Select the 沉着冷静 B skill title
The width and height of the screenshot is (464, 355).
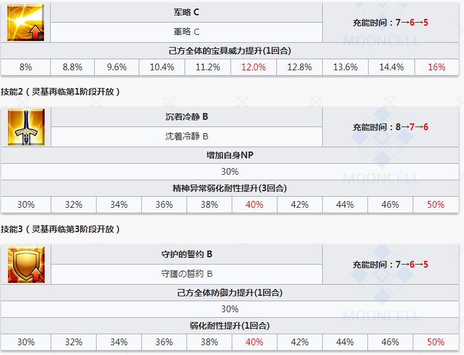click(186, 117)
